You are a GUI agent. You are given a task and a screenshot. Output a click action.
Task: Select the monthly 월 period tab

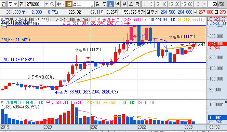[x=111, y=4]
